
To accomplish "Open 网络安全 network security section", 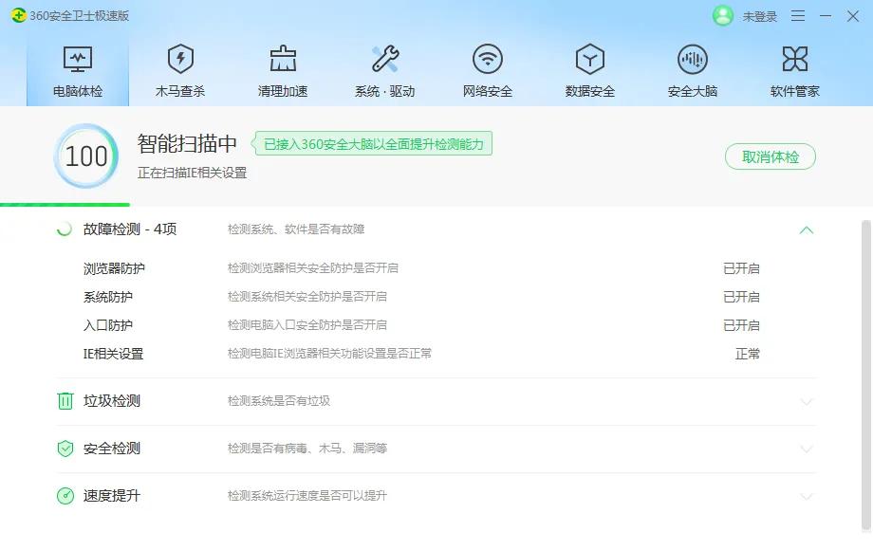I will tap(488, 71).
